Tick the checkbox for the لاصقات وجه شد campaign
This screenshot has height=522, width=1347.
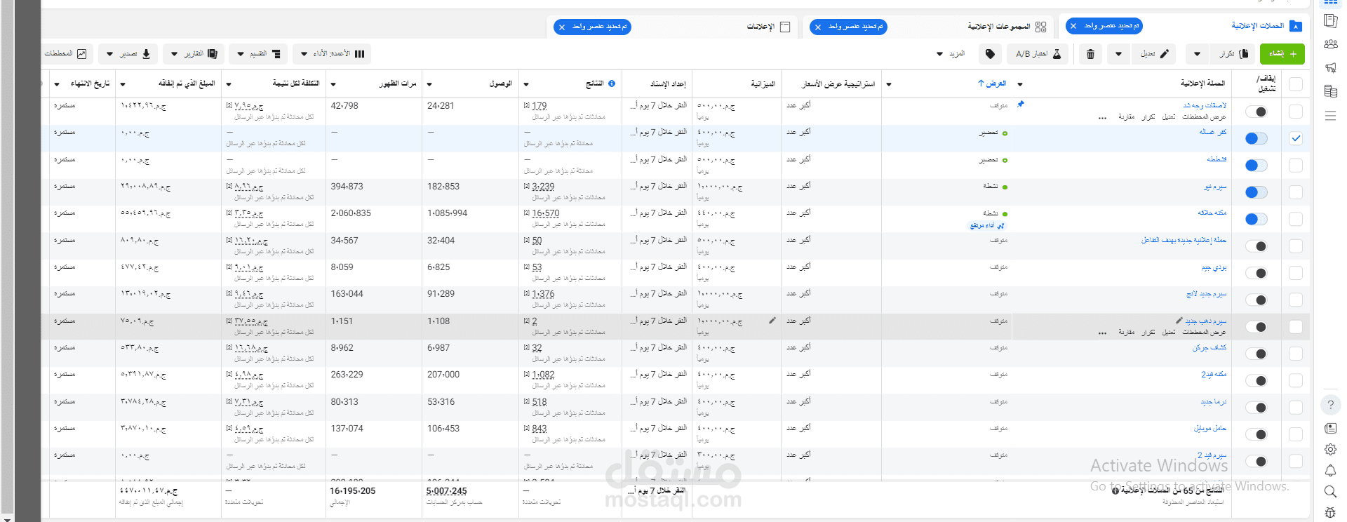[x=1296, y=112]
